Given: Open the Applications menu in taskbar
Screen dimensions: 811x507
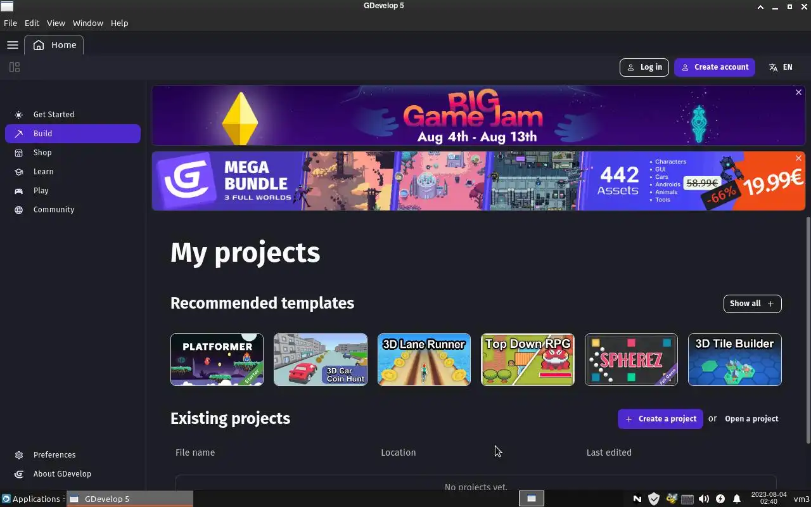Looking at the screenshot, I should pos(32,499).
